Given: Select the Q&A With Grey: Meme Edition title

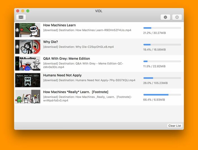Looking at the screenshot, I should 66,59.
